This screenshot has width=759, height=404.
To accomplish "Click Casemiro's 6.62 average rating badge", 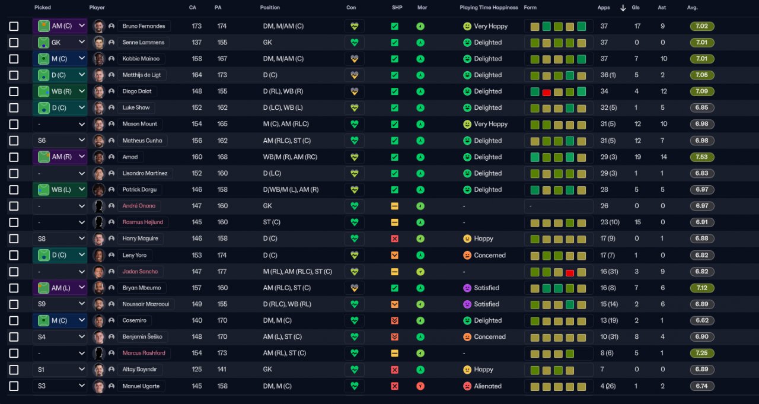I will point(702,320).
